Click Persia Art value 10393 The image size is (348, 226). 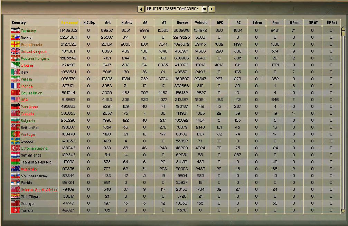tap(107, 79)
